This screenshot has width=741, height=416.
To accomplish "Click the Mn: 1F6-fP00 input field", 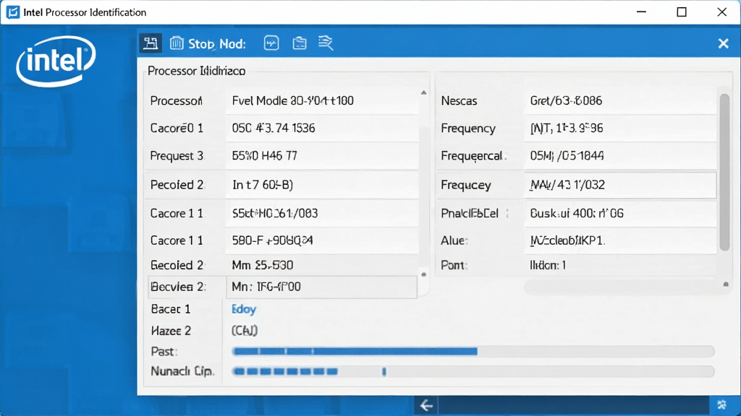I will tap(322, 287).
